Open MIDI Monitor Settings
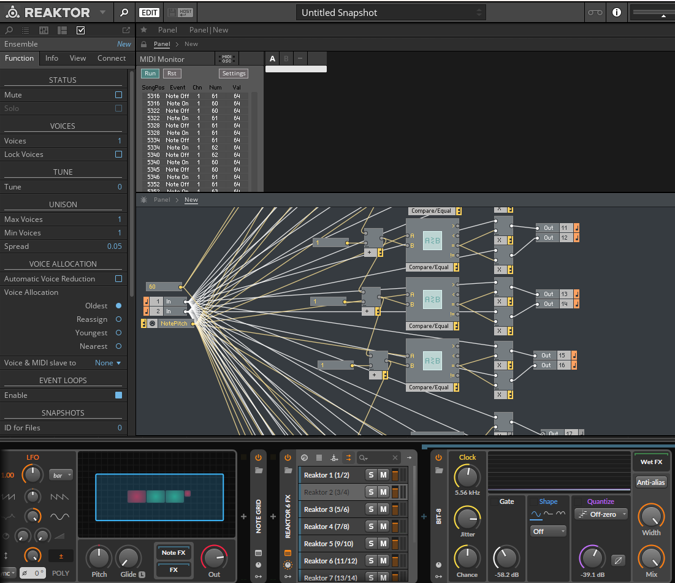 click(x=234, y=74)
